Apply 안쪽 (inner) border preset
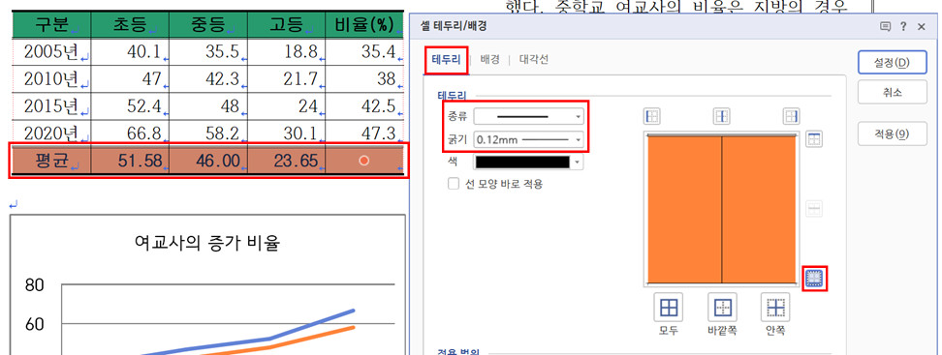 click(775, 309)
